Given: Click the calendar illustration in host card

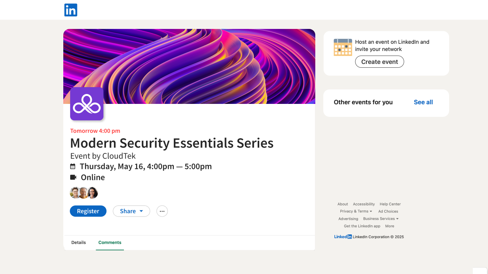Looking at the screenshot, I should pos(343,47).
